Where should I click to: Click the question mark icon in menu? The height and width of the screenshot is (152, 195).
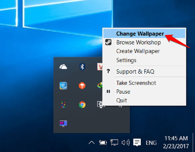click(108, 71)
